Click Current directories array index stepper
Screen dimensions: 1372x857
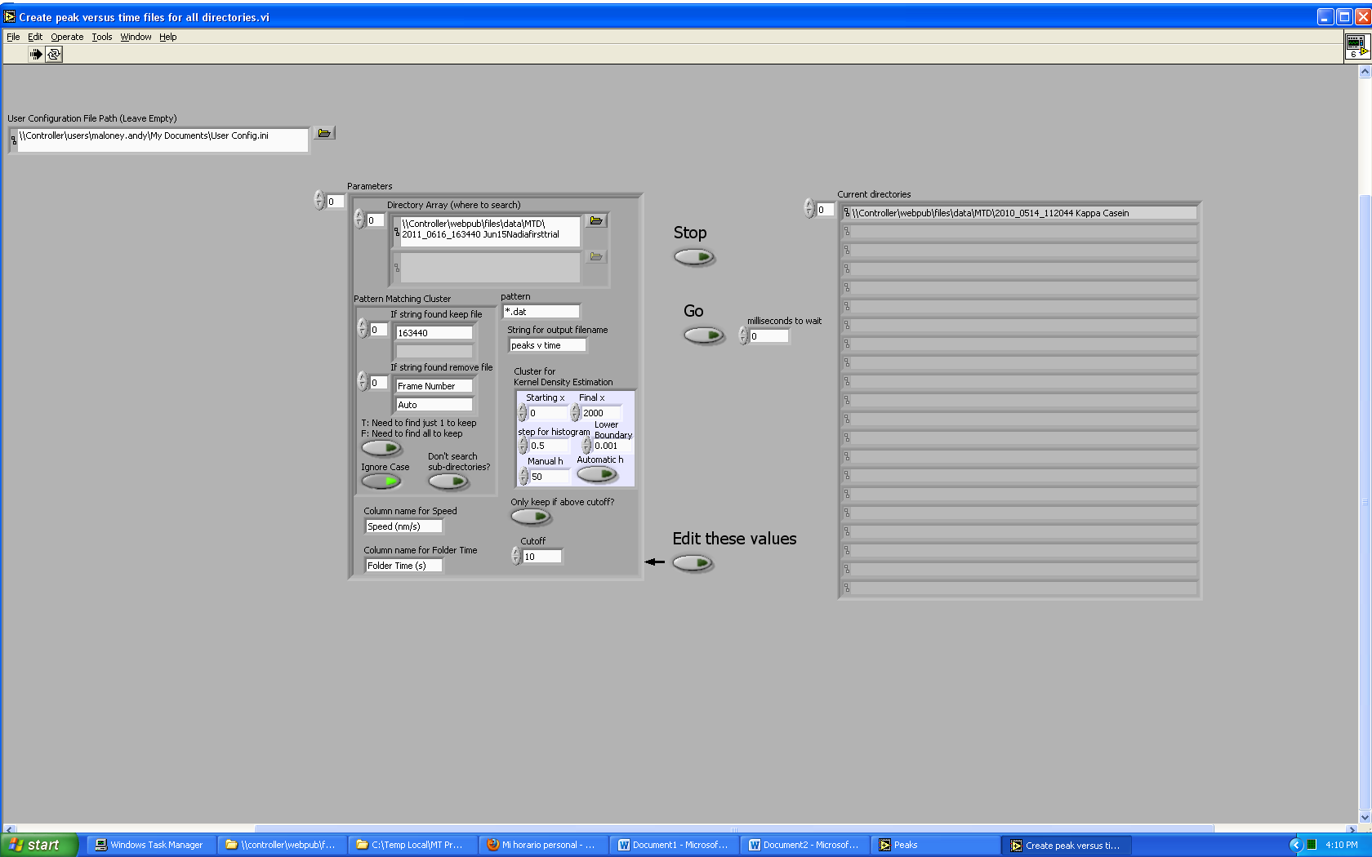click(x=808, y=209)
